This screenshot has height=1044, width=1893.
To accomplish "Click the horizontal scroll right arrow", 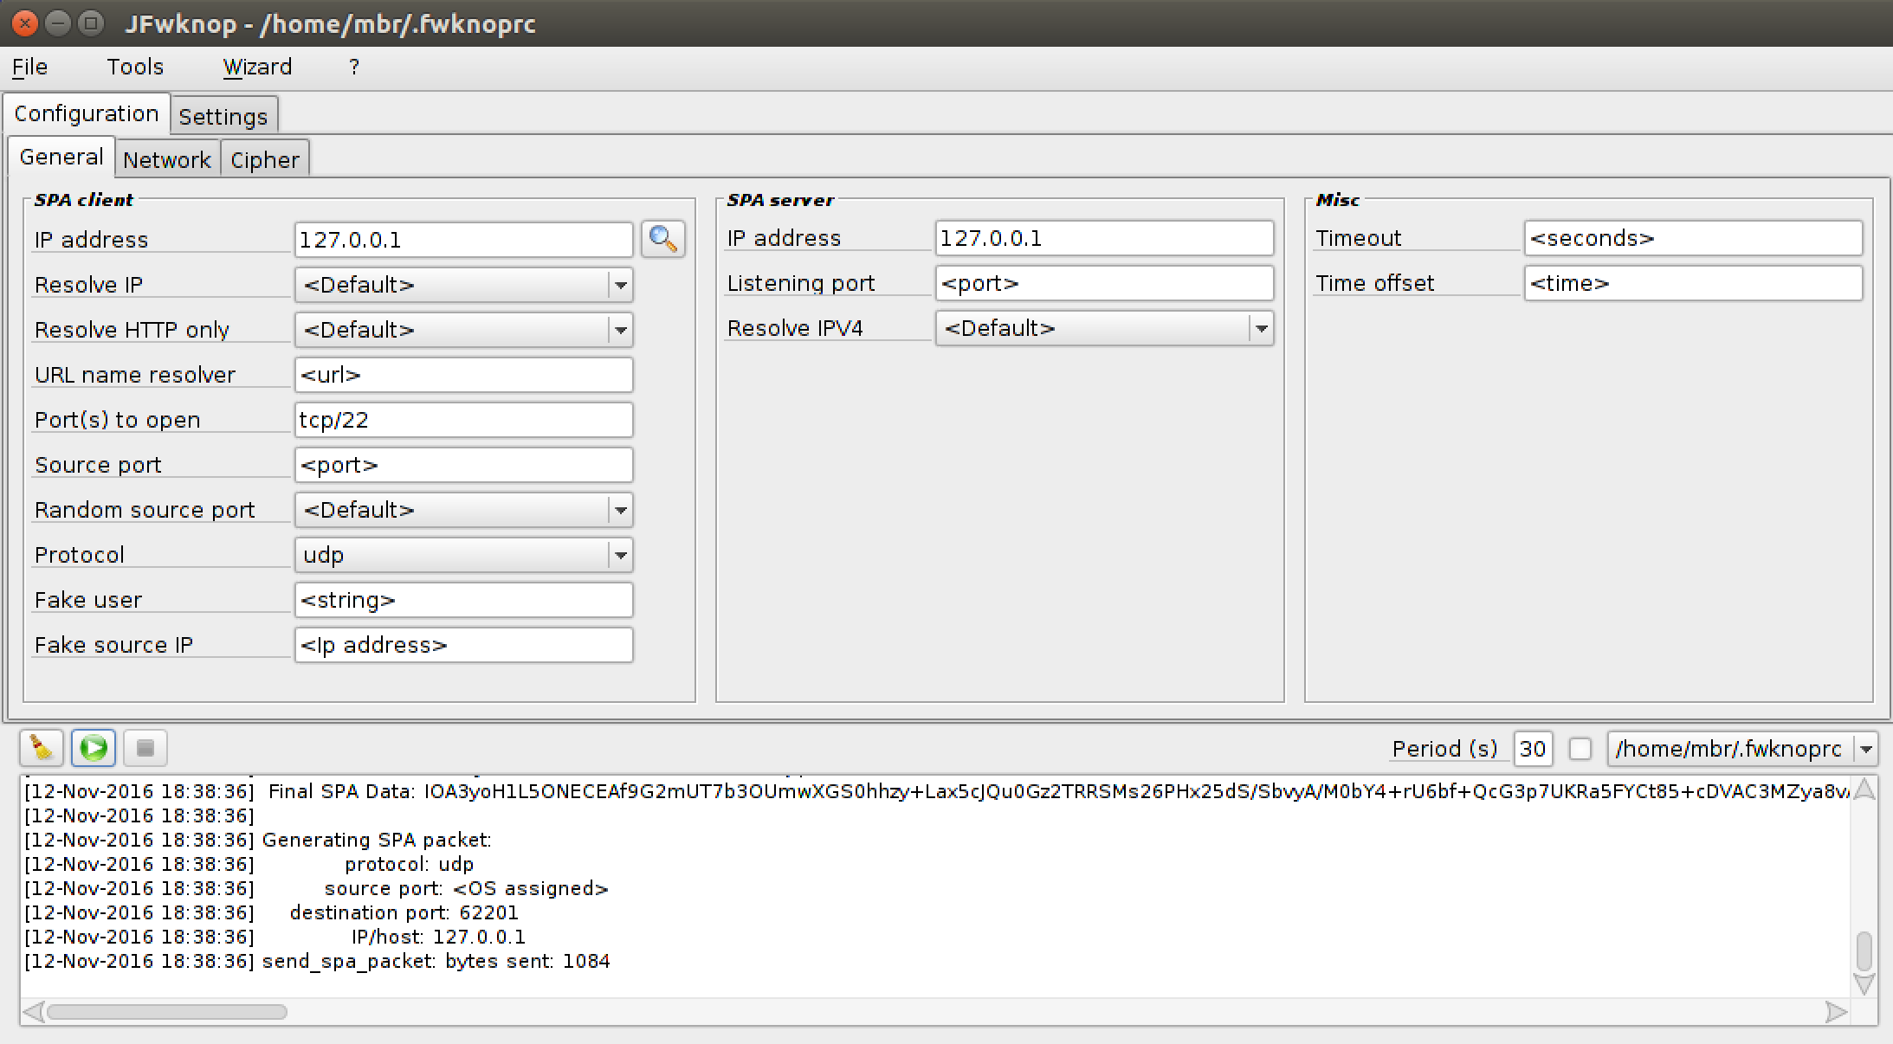I will (1835, 1011).
